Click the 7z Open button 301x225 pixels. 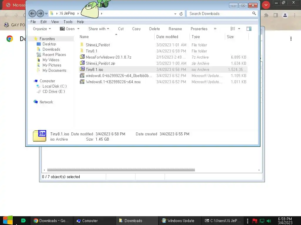click(x=67, y=29)
